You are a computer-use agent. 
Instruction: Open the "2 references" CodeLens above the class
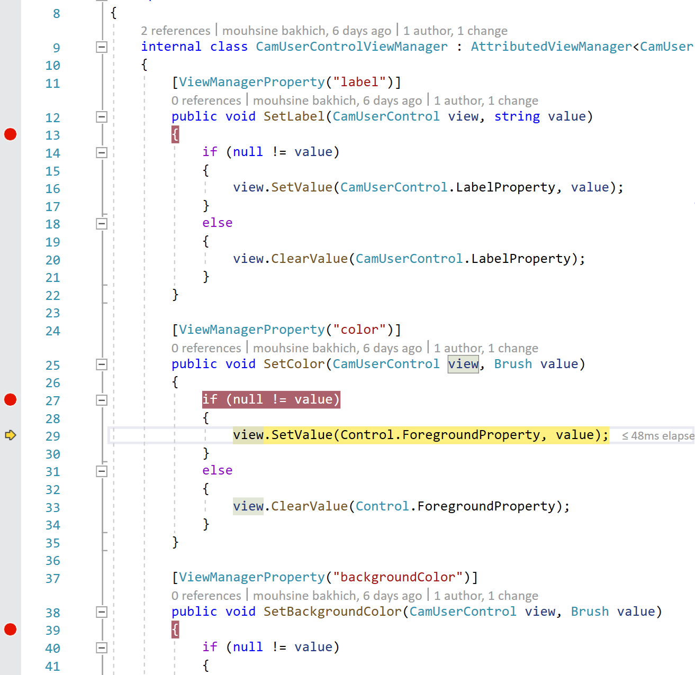[x=176, y=30]
